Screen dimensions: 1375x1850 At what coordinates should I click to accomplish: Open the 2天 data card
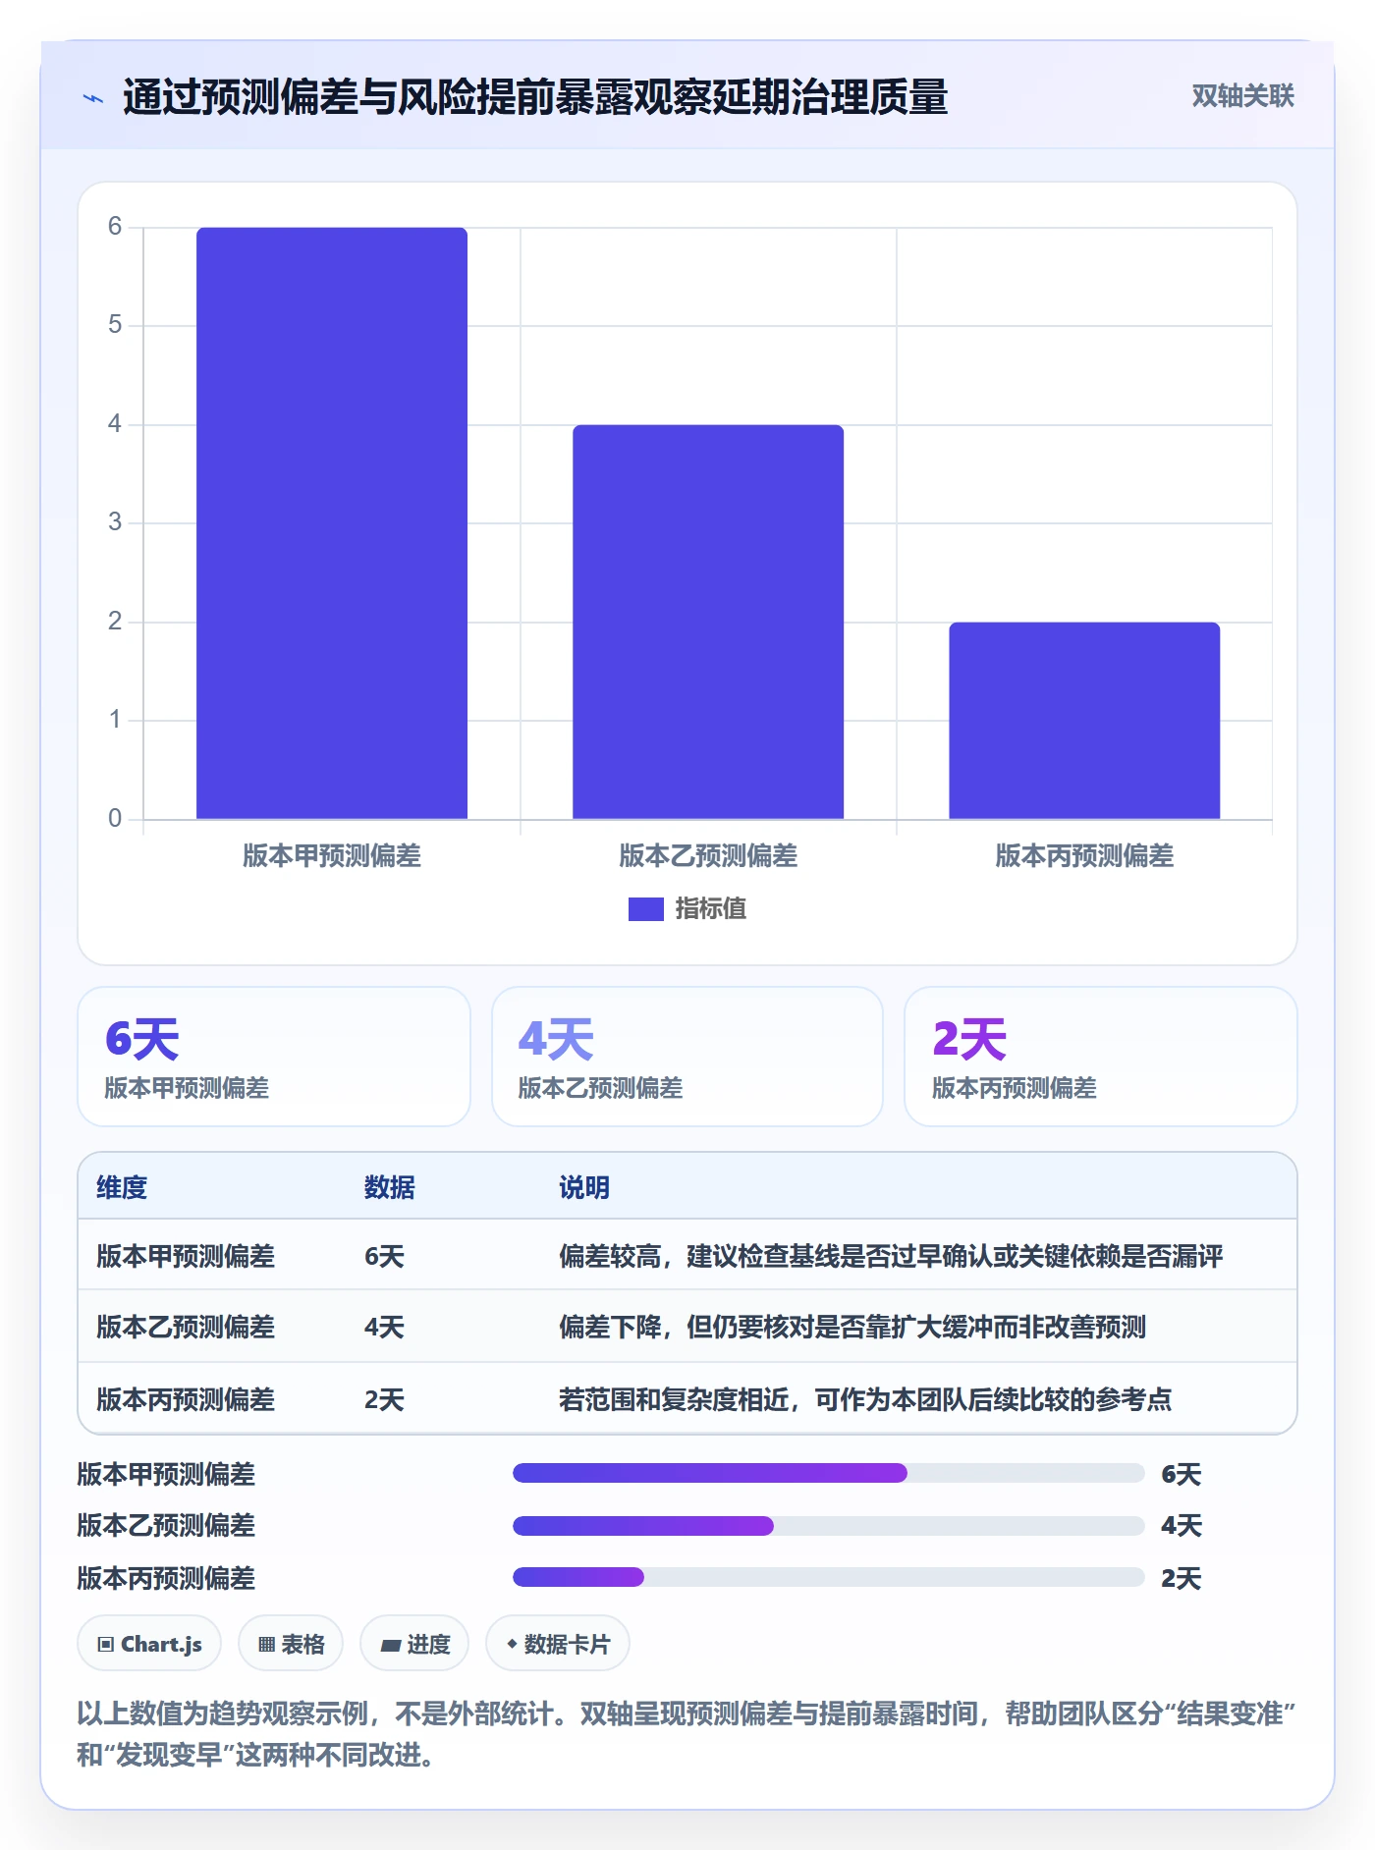coord(1101,1057)
